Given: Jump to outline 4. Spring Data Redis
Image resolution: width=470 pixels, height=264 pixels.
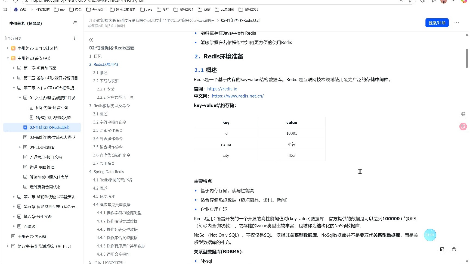Looking at the screenshot, I should pyautogui.click(x=107, y=172).
